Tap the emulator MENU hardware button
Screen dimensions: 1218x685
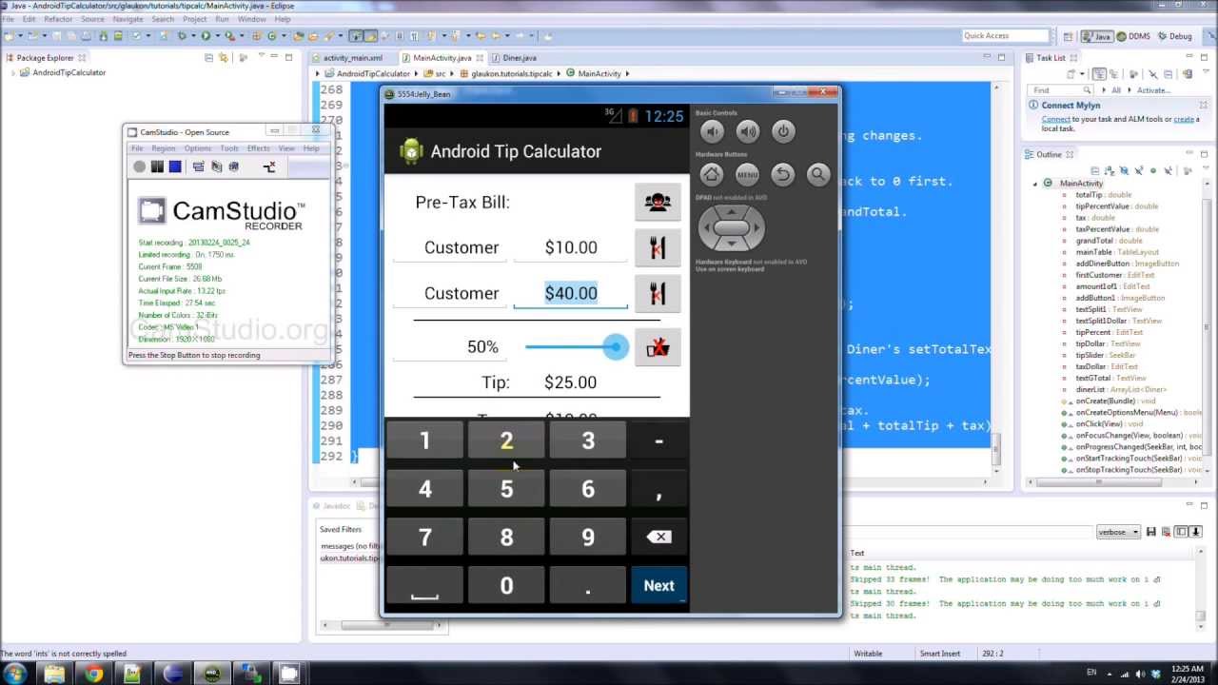pos(747,174)
